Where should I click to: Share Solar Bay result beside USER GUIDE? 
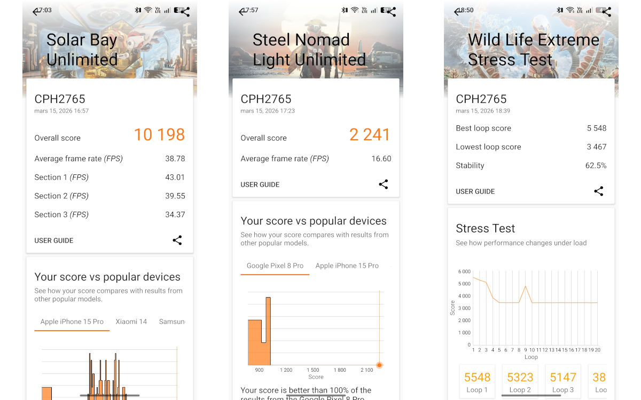177,240
